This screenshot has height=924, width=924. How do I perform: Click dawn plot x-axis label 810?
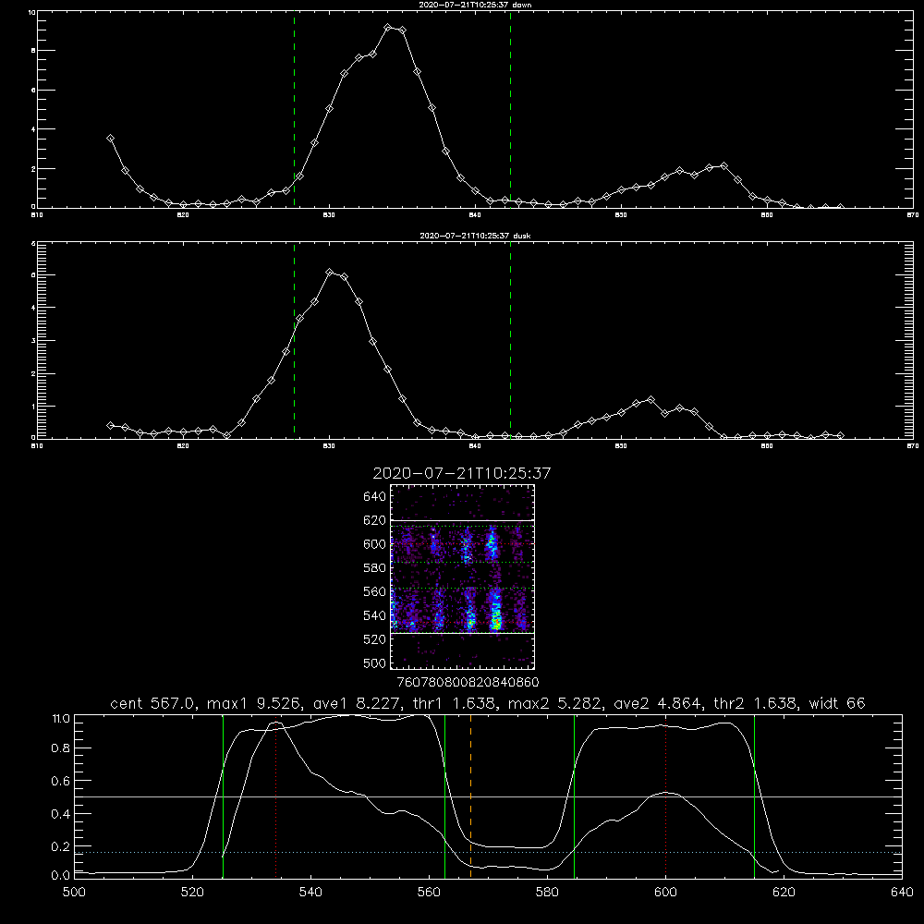point(37,215)
